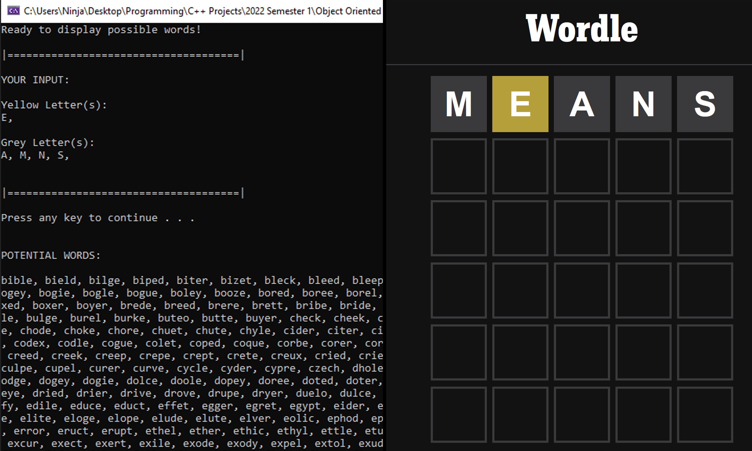Click the word 'dopey' in console
Viewport: 752px width, 451px height.
click(230, 381)
